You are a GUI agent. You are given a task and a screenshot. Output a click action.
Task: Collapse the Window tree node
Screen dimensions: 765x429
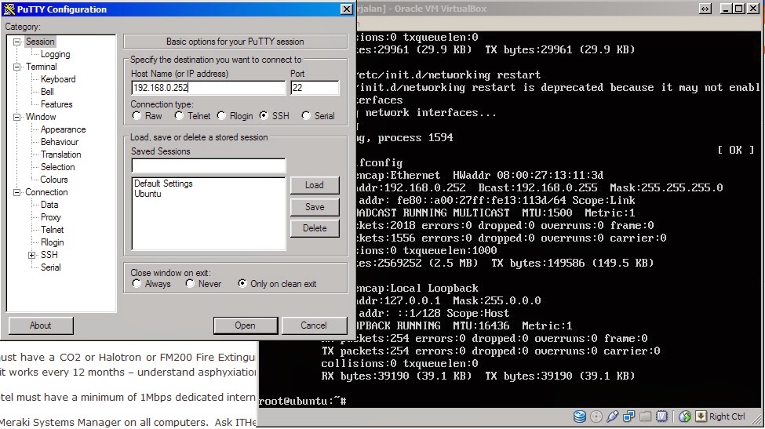point(17,117)
